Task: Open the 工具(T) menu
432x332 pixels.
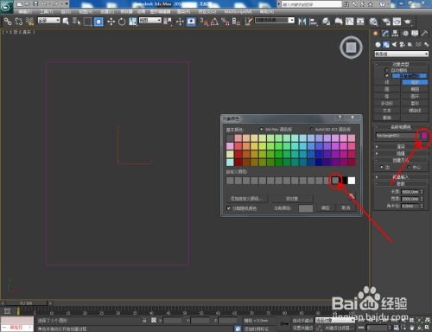Action: pos(46,11)
